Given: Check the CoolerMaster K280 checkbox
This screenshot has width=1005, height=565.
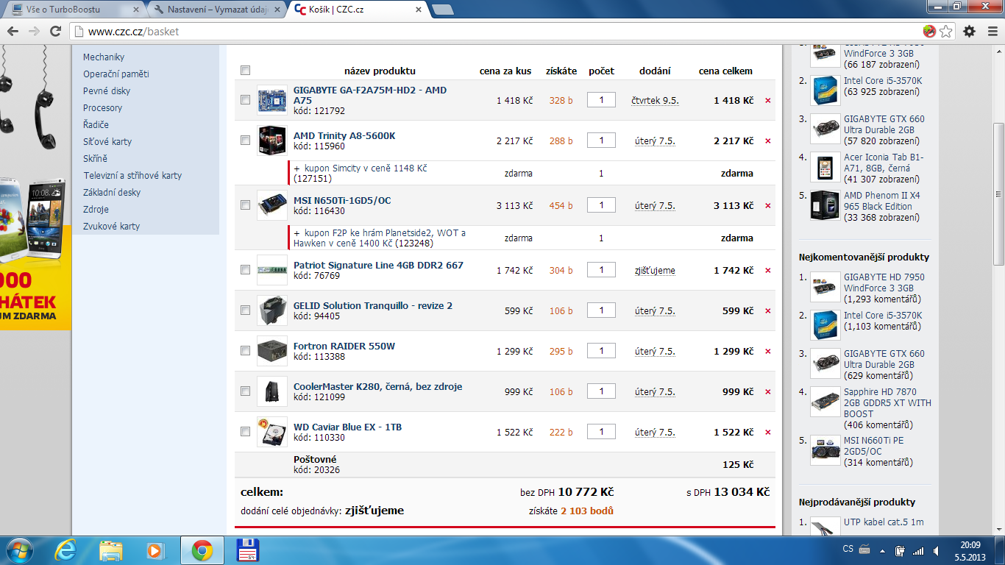Looking at the screenshot, I should pos(245,391).
